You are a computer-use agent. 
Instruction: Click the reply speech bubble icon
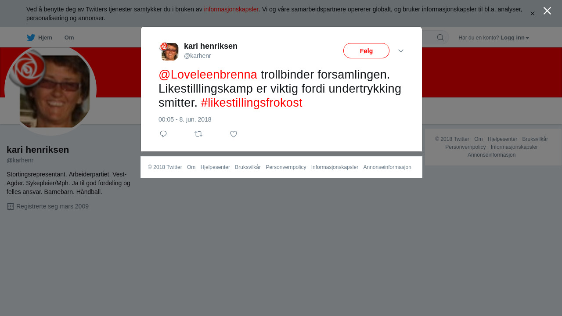[x=163, y=134]
